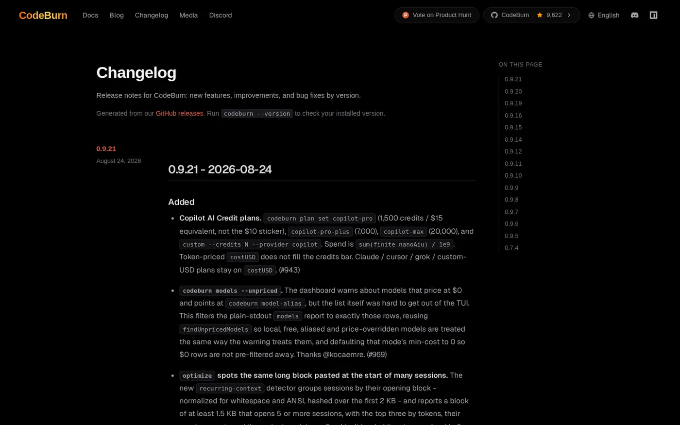Jump to 0.9.15 in page outline
Screen dimensions: 680x425
click(513, 127)
